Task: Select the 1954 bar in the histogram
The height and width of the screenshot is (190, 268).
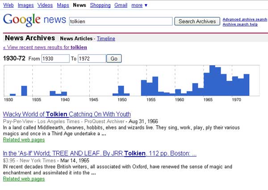Action: pos(144,88)
